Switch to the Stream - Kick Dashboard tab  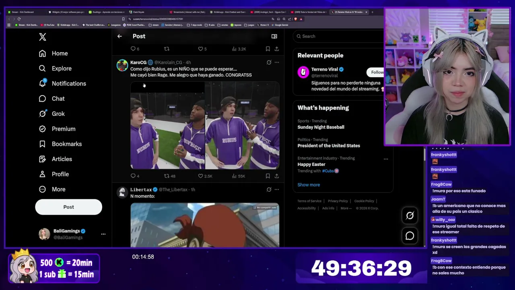(25, 12)
